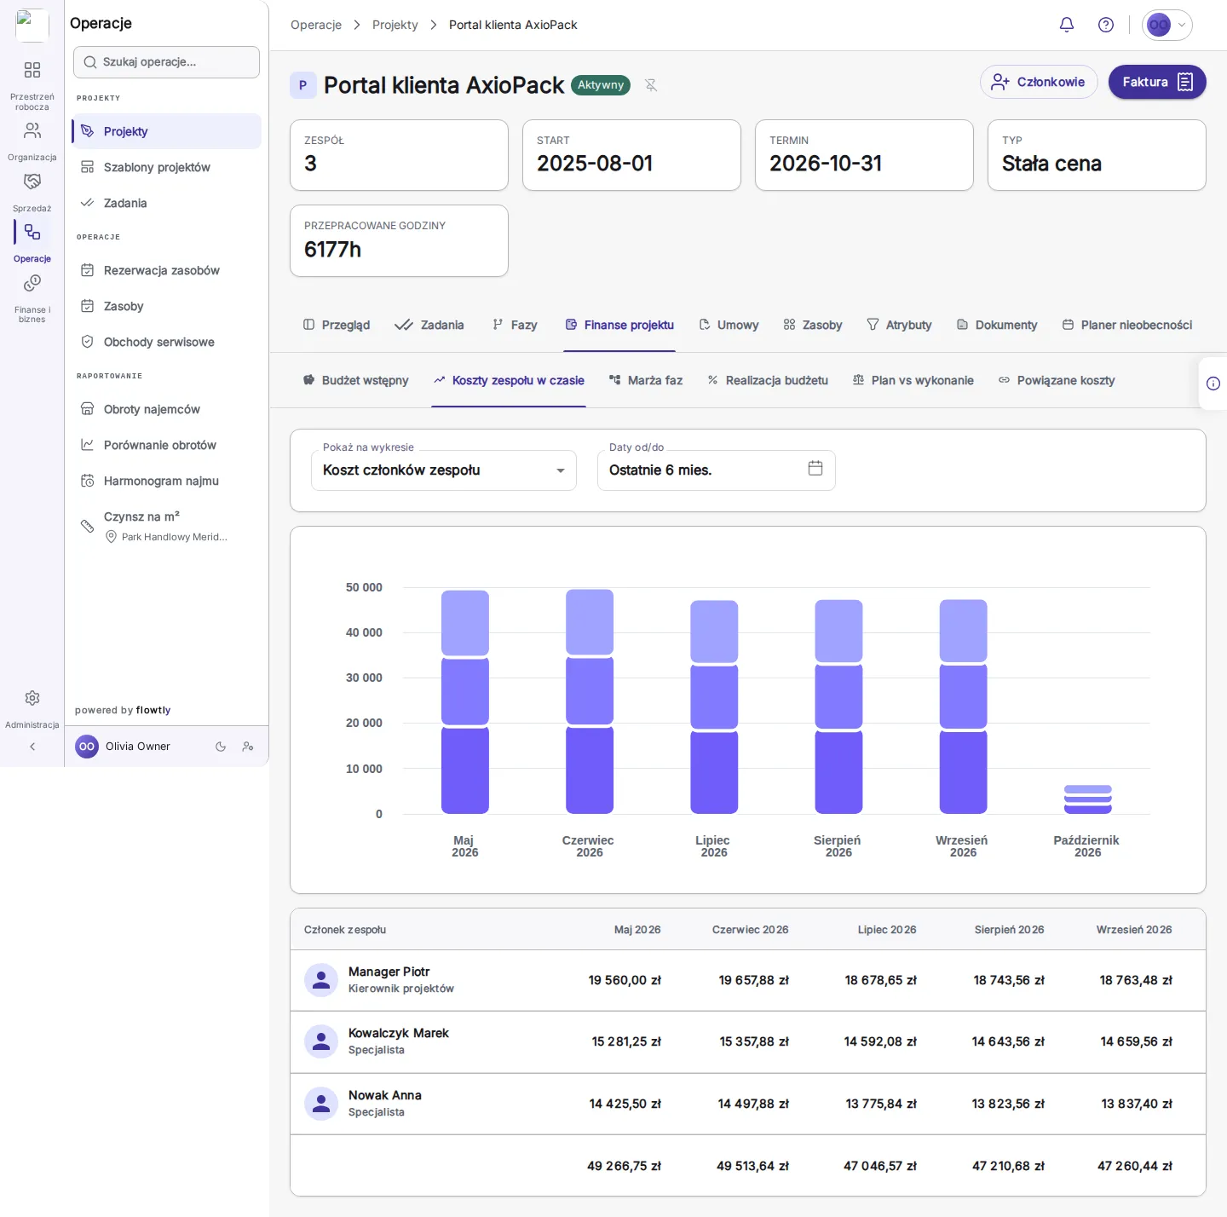The image size is (1227, 1217).
Task: Open Finanse i biznes section
Action: 32,297
